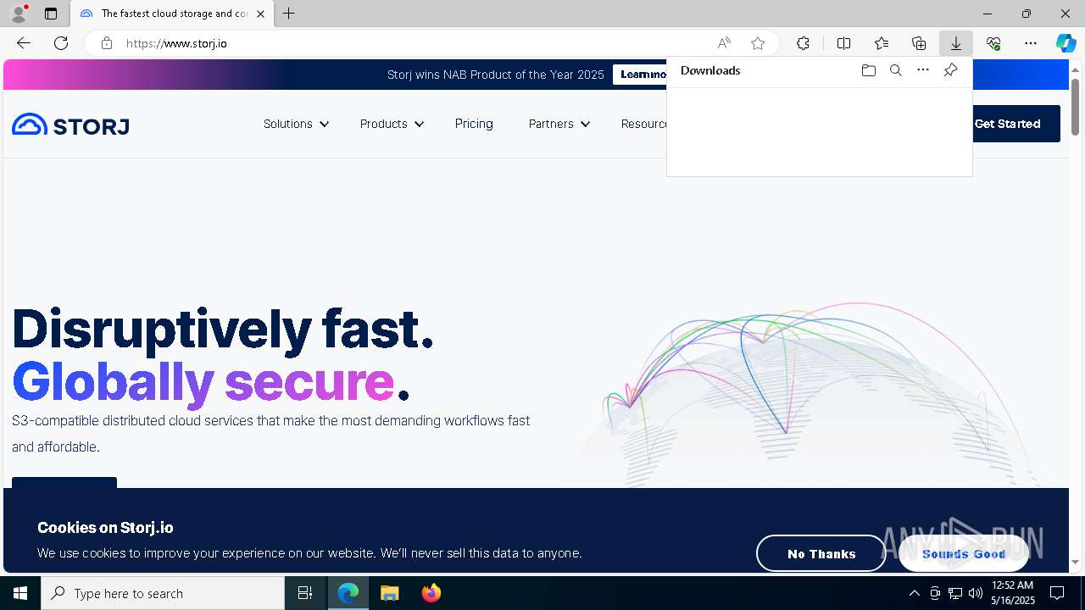Open the network tray icon

tap(955, 593)
